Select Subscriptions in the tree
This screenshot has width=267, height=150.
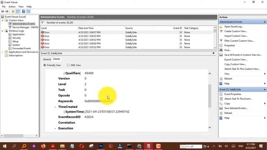pos(16,55)
